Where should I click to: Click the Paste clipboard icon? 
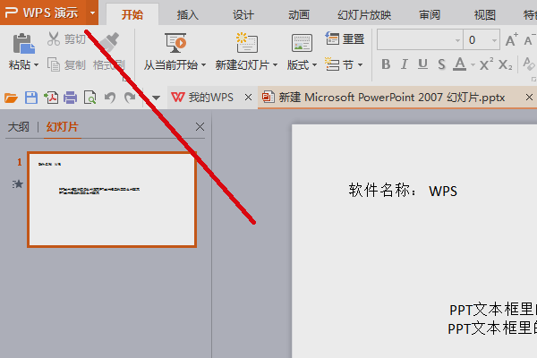[x=23, y=44]
